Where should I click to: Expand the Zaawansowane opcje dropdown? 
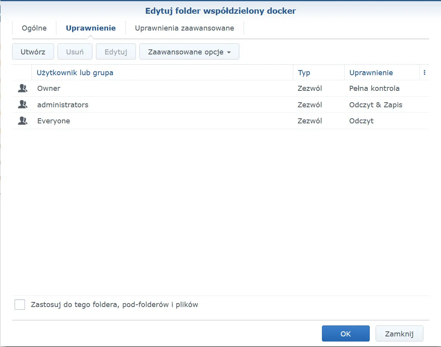pos(189,52)
